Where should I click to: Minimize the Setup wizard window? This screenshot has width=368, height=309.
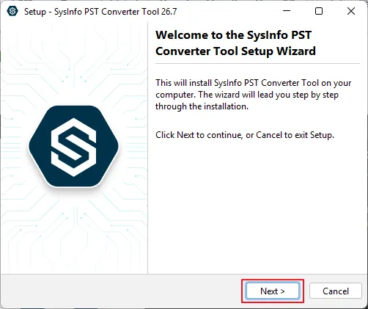[x=287, y=11]
